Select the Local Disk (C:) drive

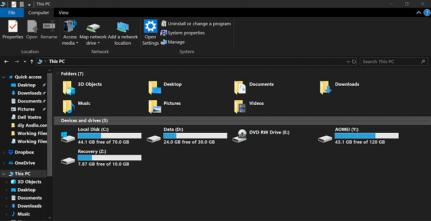101,136
